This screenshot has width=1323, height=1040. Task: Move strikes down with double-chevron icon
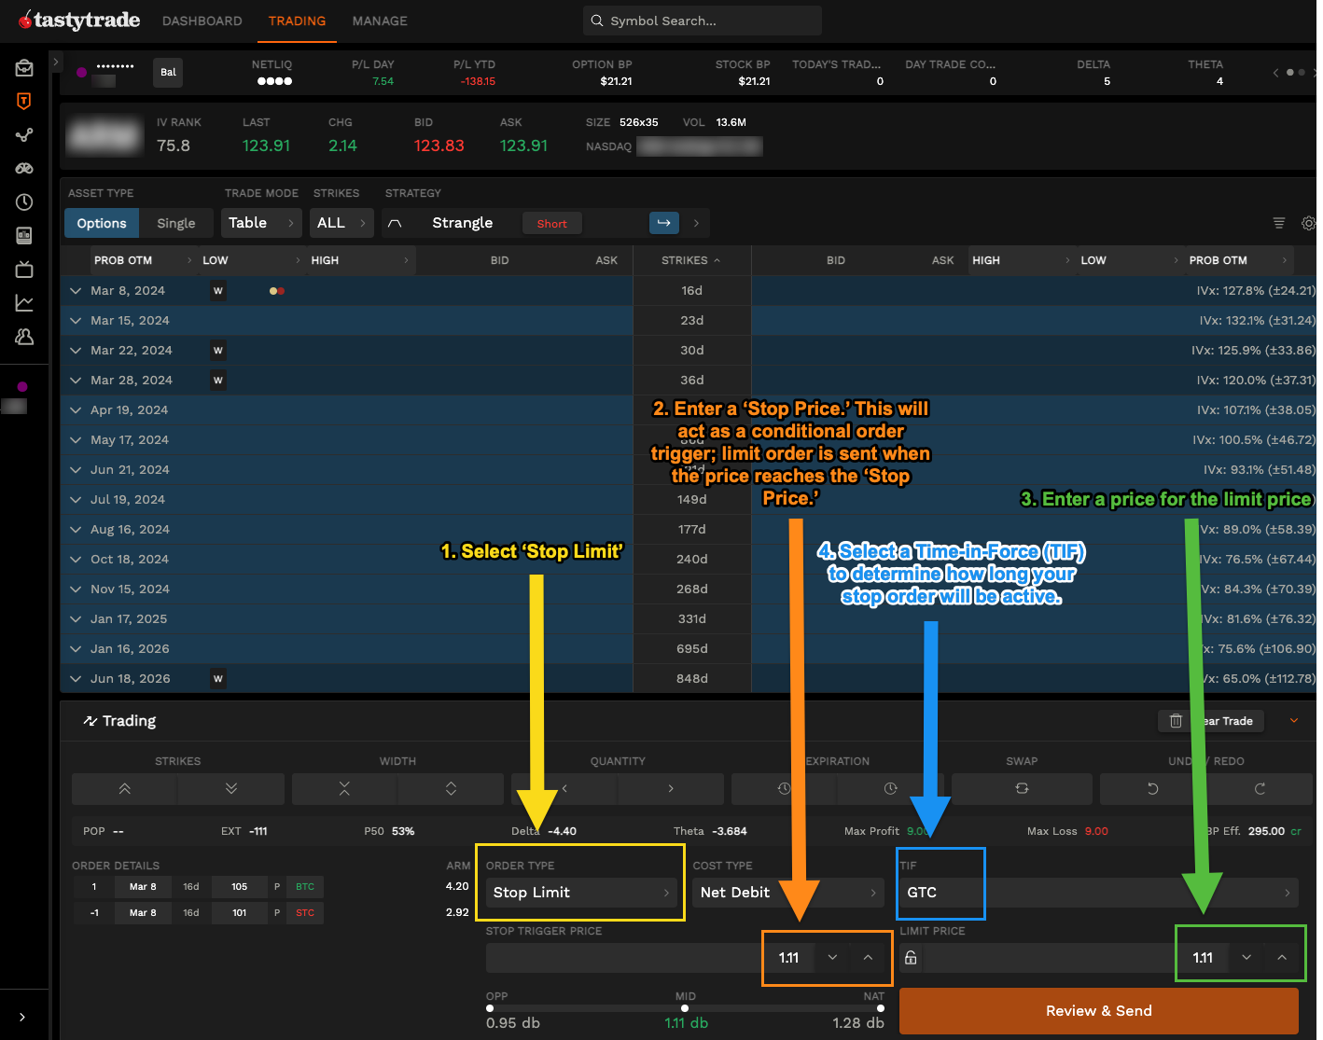click(x=231, y=788)
